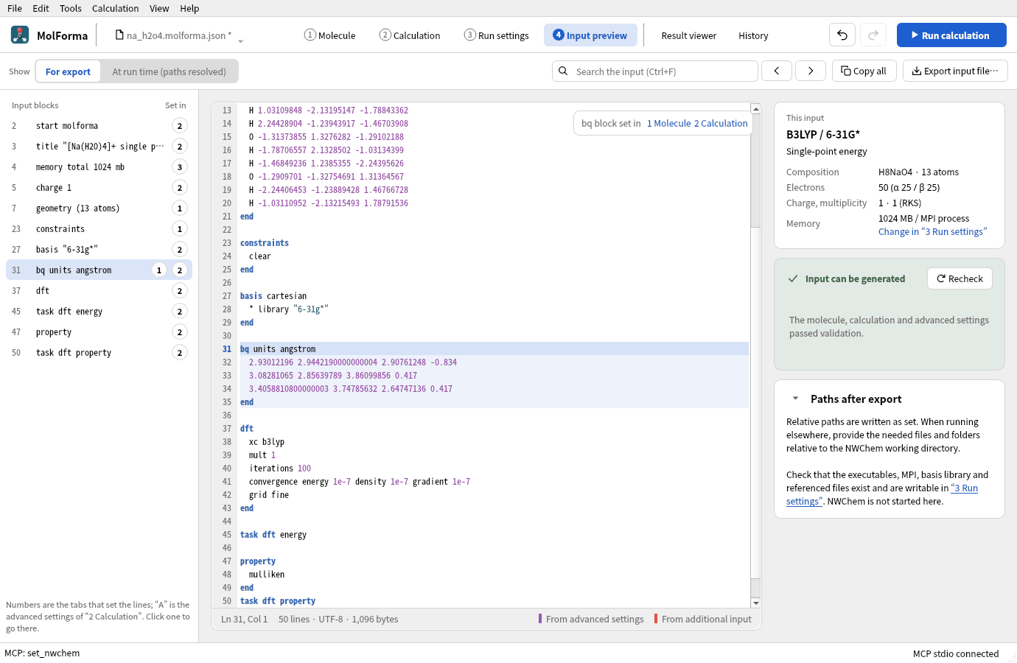Follow 1 Molecule link in tooltip
Image resolution: width=1017 pixels, height=663 pixels.
point(669,123)
